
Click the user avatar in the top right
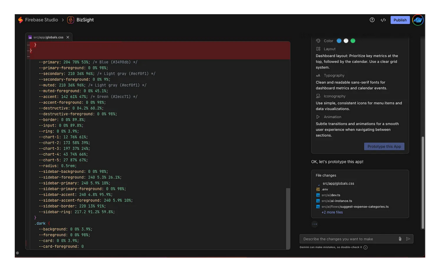coord(417,20)
